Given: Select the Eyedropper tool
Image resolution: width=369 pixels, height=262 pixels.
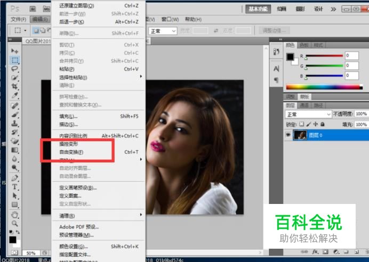Looking at the screenshot, I should tap(14, 95).
